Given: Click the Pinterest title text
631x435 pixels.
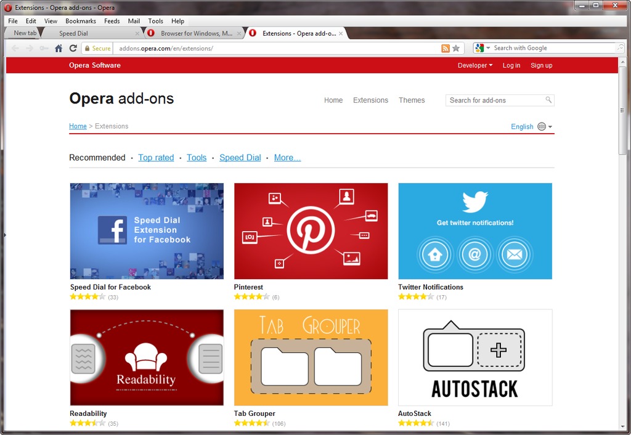Looking at the screenshot, I should pyautogui.click(x=248, y=287).
